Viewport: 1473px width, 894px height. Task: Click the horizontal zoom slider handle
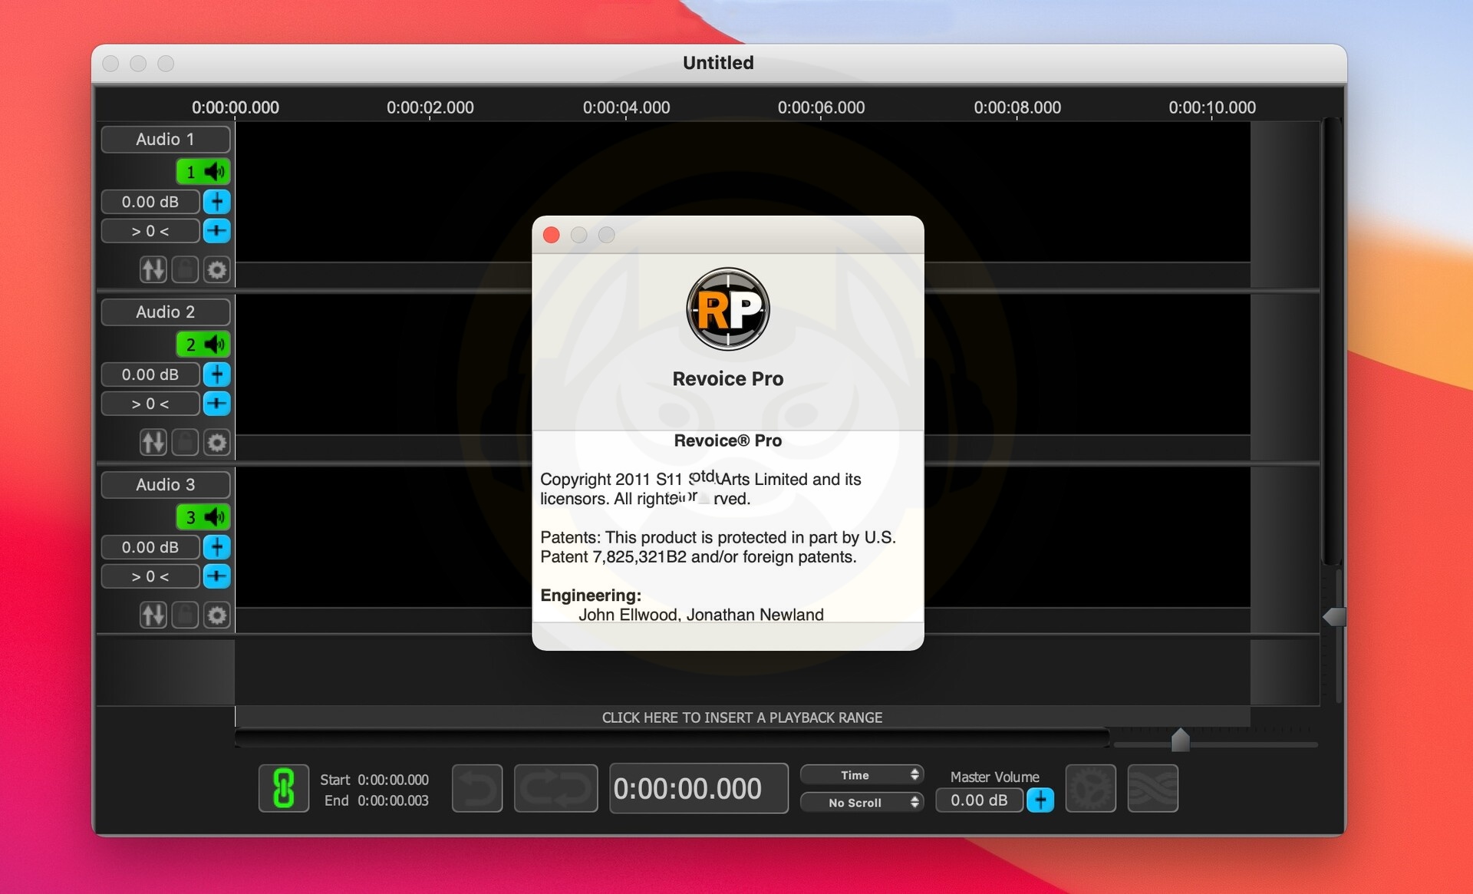[1181, 741]
